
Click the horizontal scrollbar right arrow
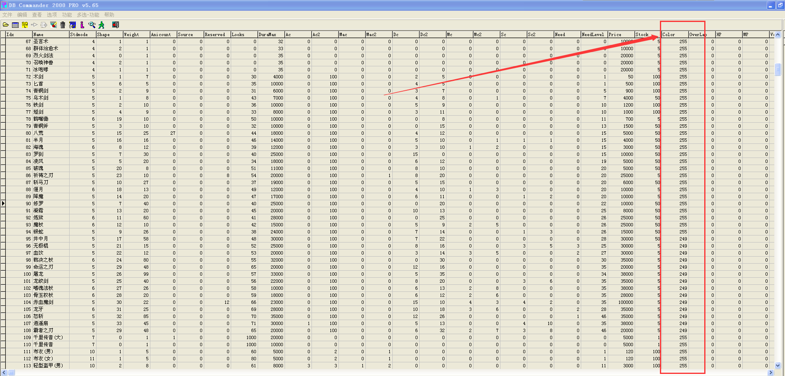(x=771, y=372)
